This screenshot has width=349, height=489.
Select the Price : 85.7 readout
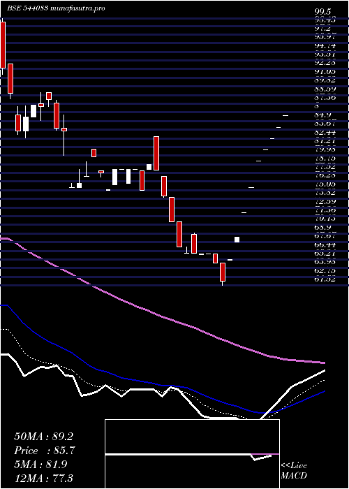(x=45, y=451)
